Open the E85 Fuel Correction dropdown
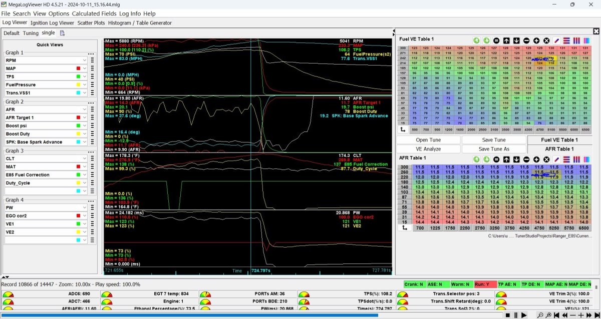 coord(85,175)
